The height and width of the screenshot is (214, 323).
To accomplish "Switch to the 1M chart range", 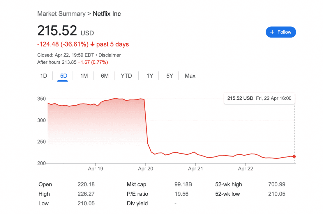I will pyautogui.click(x=84, y=76).
